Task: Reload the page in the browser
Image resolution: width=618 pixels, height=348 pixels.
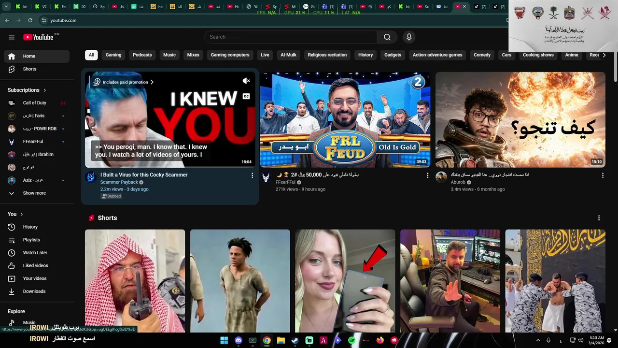Action: point(30,20)
